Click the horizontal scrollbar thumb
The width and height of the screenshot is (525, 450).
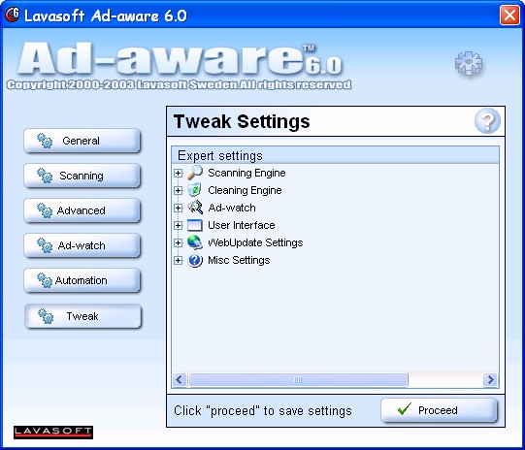[298, 380]
